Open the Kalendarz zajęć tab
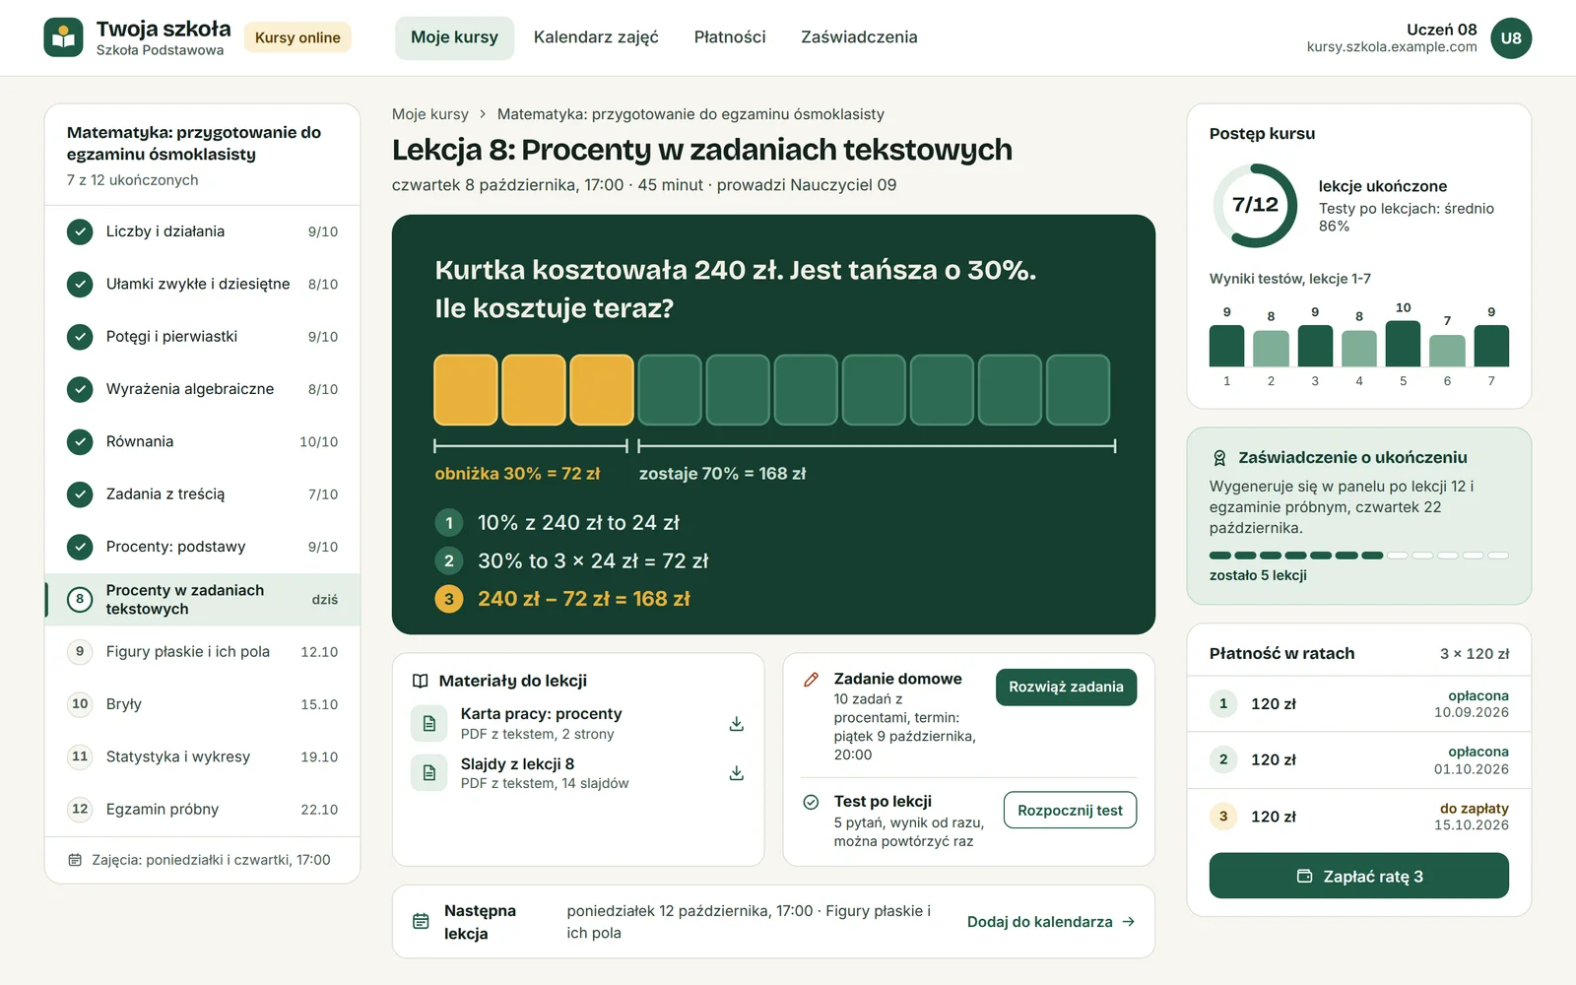 [596, 37]
